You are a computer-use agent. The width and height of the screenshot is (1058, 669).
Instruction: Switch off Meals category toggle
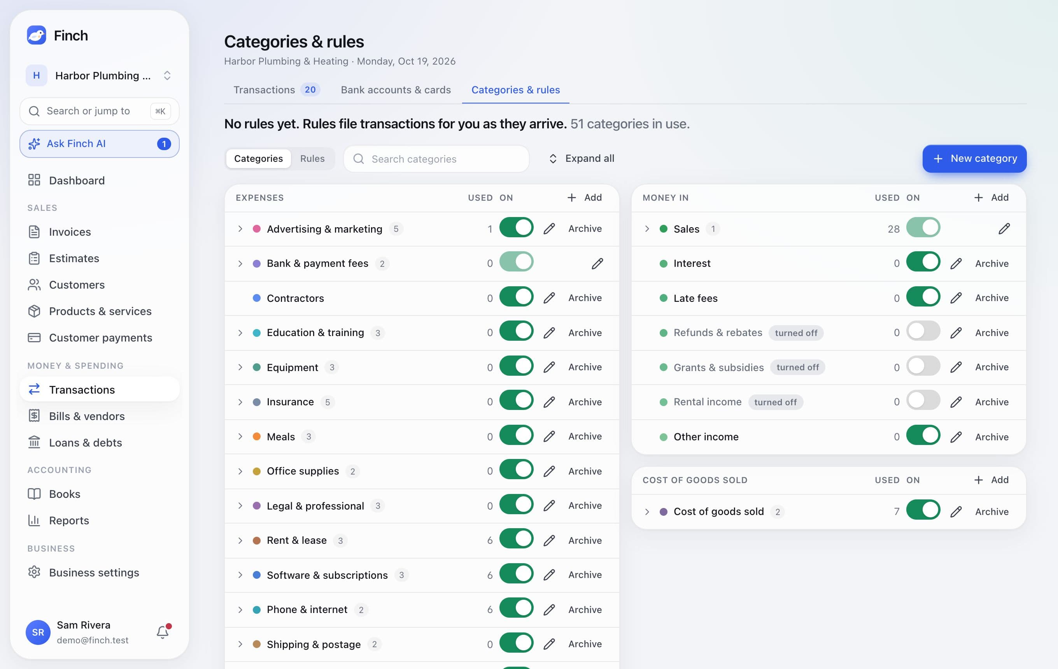point(516,435)
